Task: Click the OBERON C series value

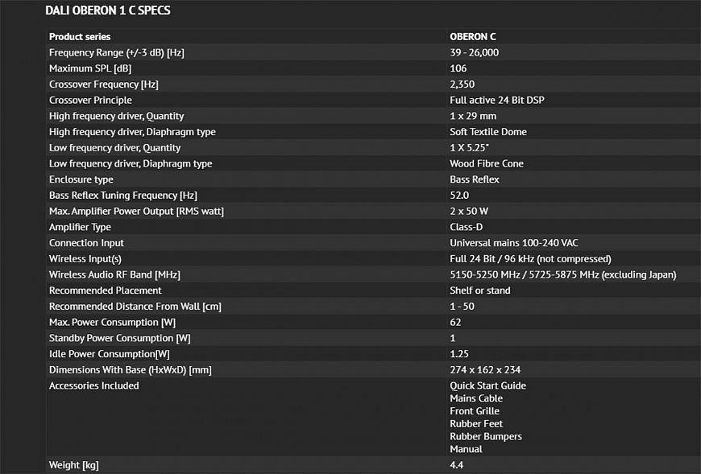Action: 474,36
